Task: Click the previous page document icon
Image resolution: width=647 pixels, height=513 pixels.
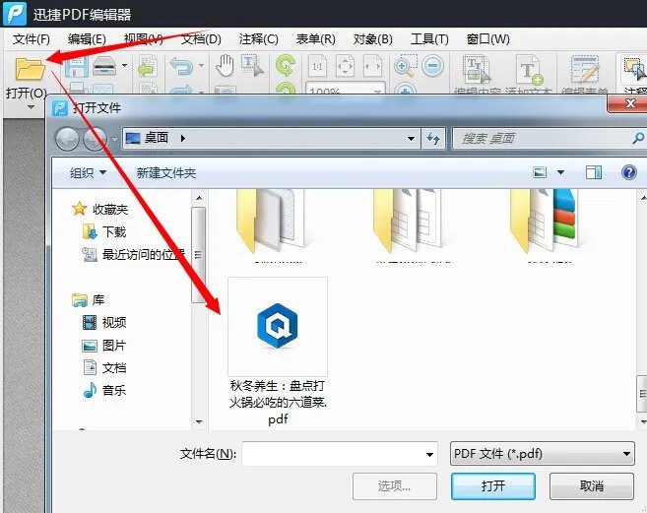Action: pyautogui.click(x=148, y=66)
